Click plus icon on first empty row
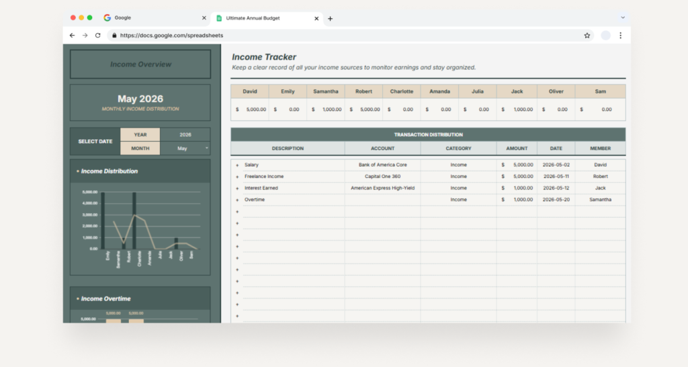The width and height of the screenshot is (688, 367). tap(237, 212)
